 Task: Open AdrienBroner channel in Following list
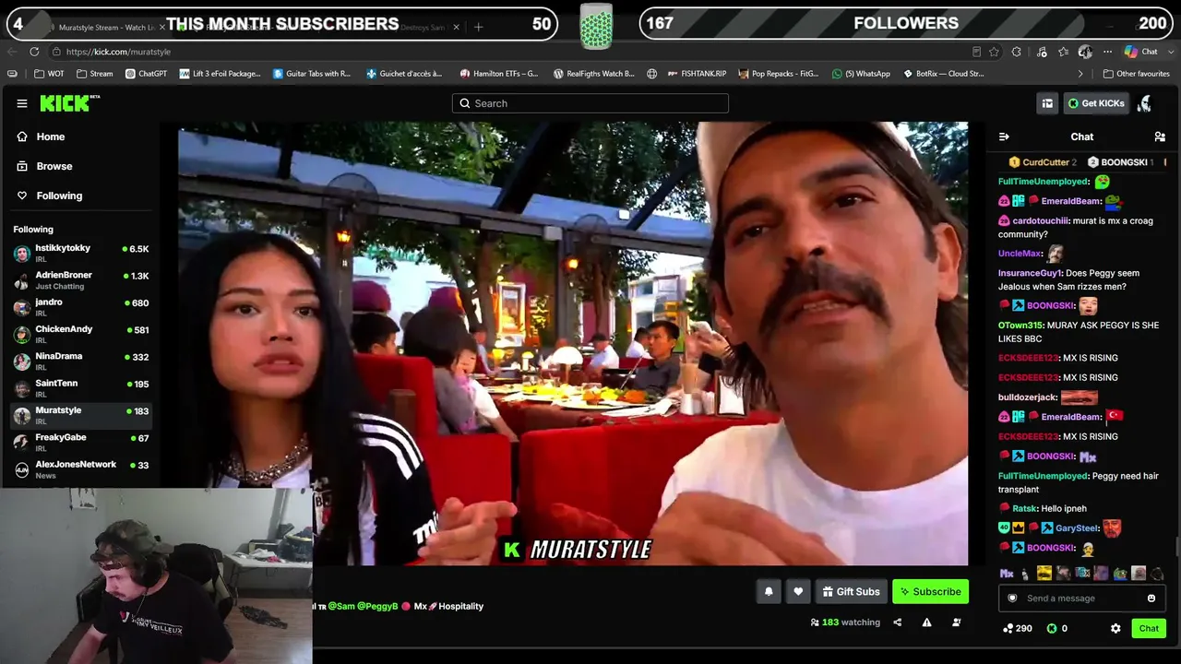[81, 280]
